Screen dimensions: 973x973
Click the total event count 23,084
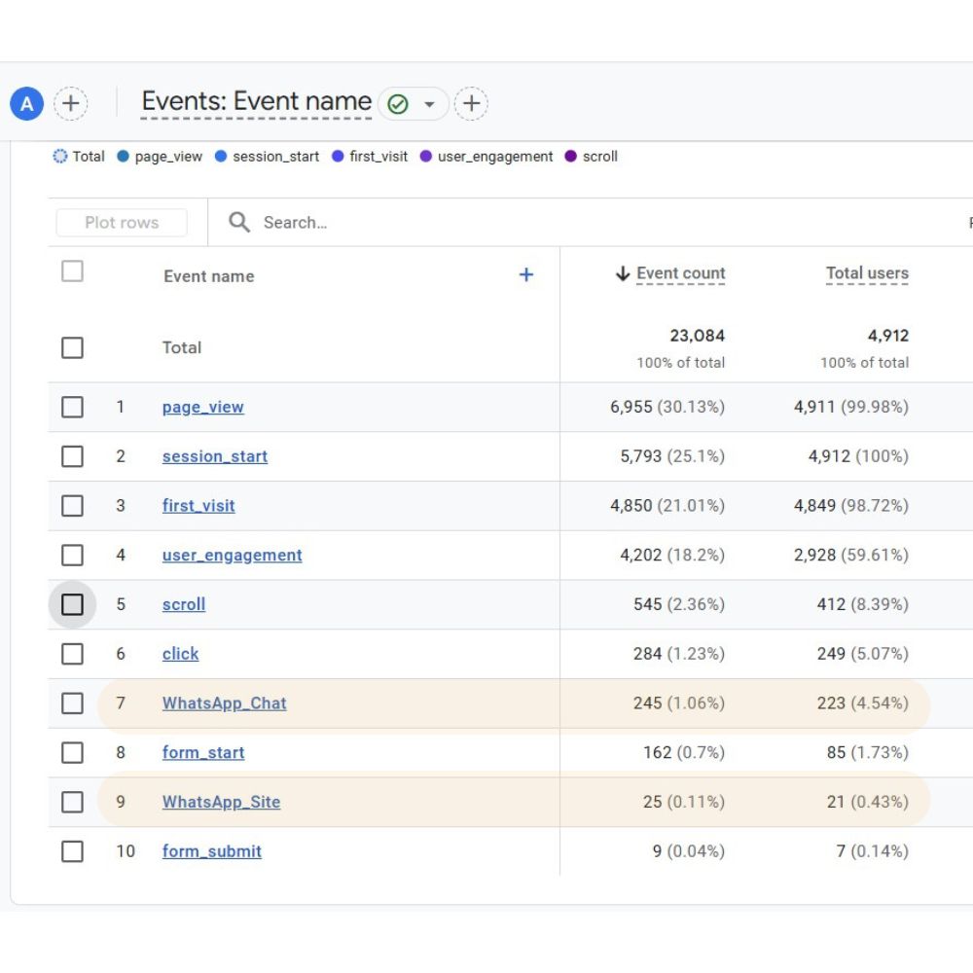pyautogui.click(x=697, y=336)
